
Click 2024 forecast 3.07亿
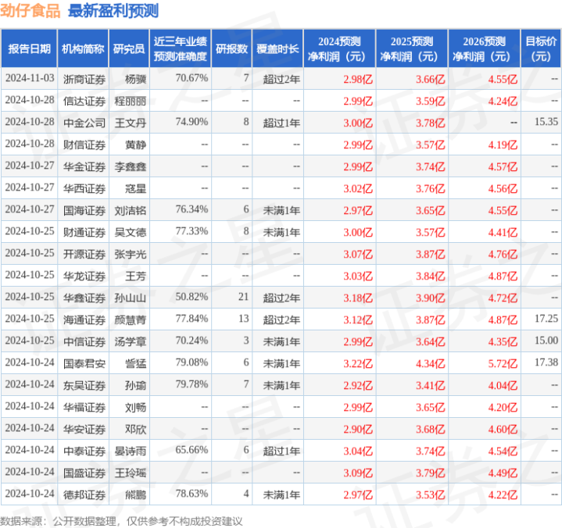358,255
